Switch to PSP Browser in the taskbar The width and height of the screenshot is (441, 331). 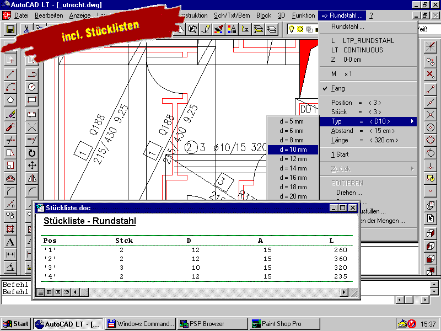213,324
